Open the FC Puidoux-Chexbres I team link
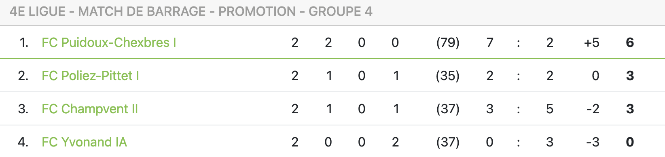Viewport: 665px width, 157px height. (109, 42)
